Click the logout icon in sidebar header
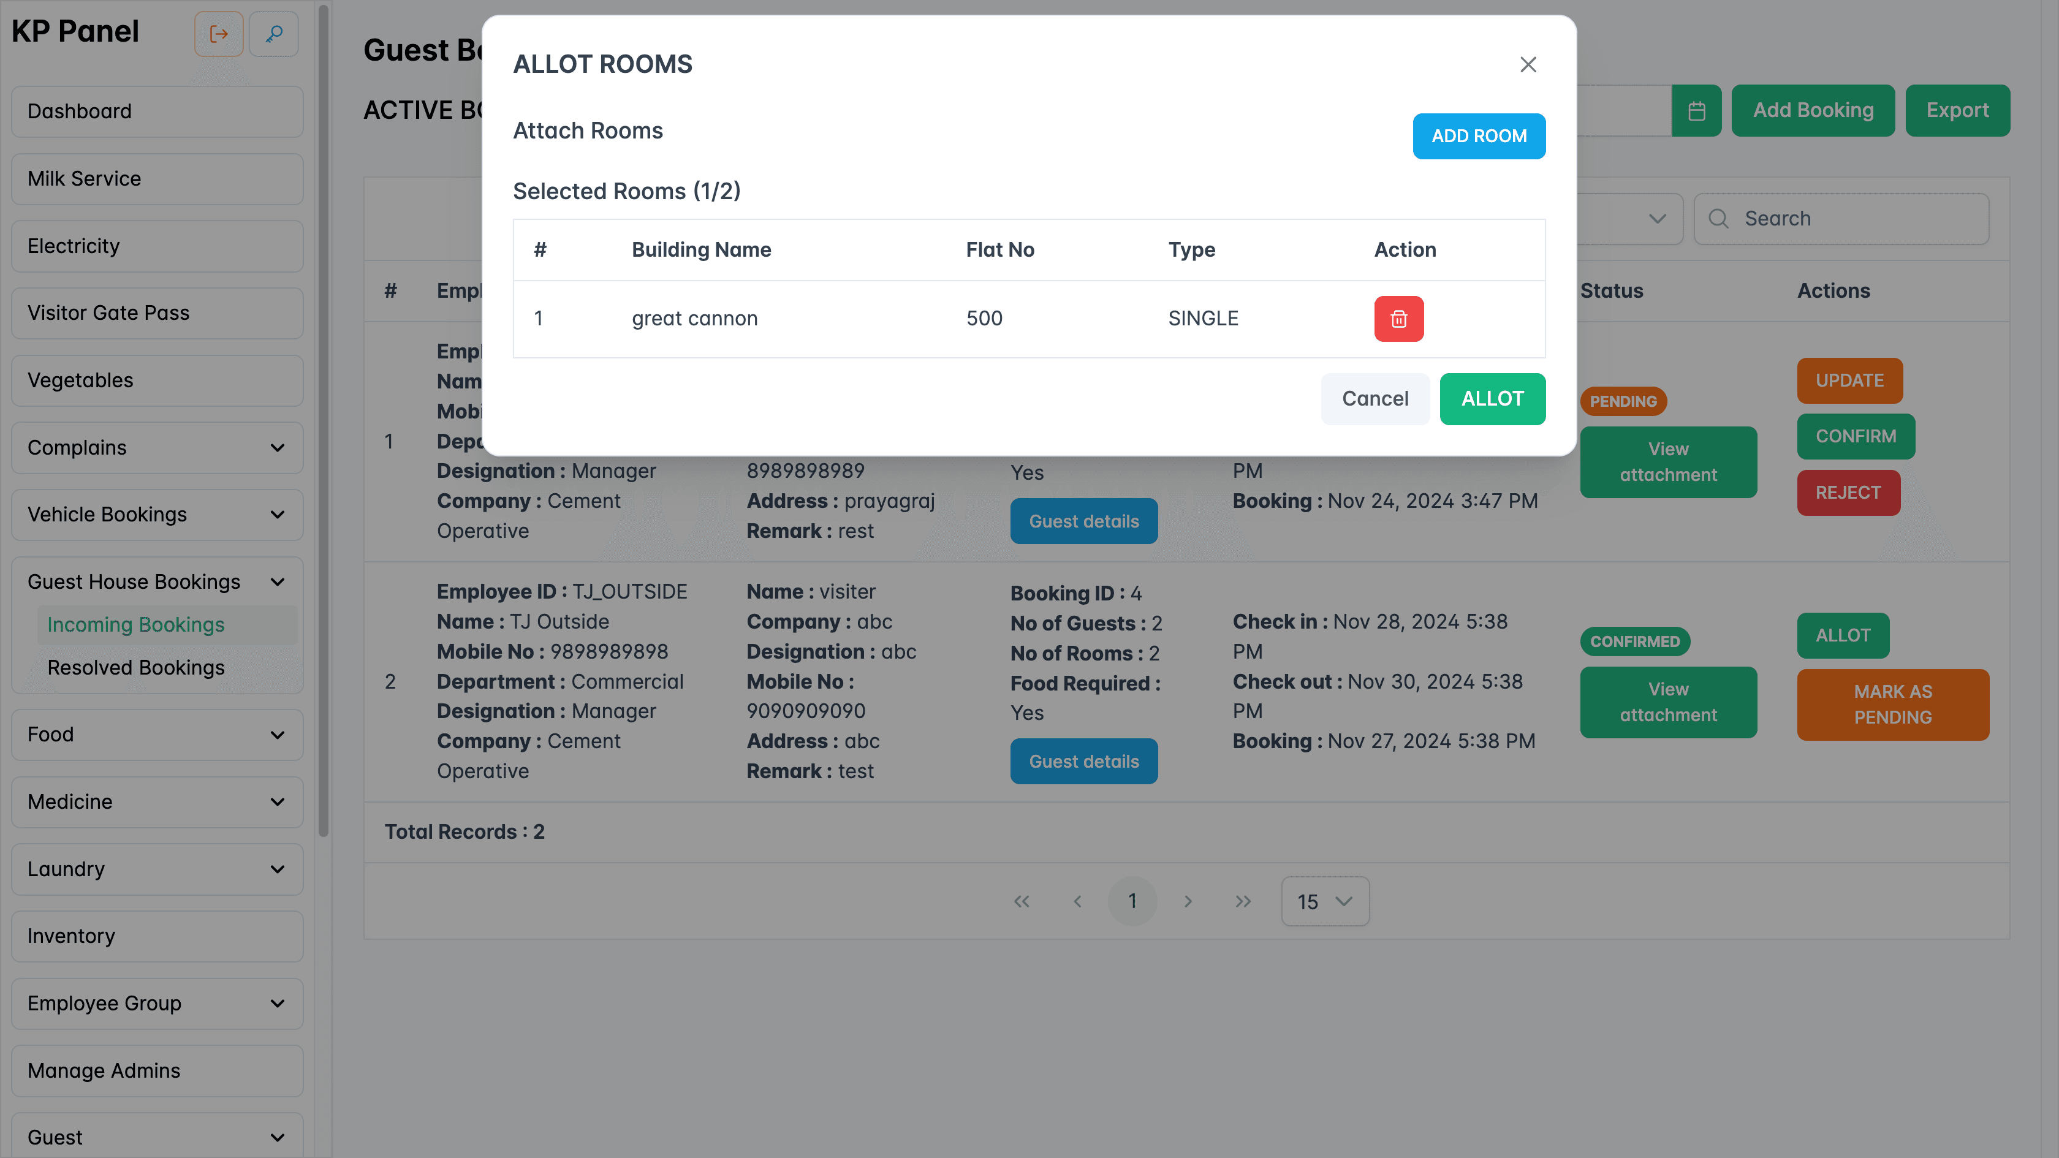 (x=218, y=34)
